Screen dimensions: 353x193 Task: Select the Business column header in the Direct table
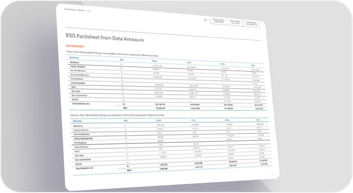pyautogui.click(x=74, y=58)
